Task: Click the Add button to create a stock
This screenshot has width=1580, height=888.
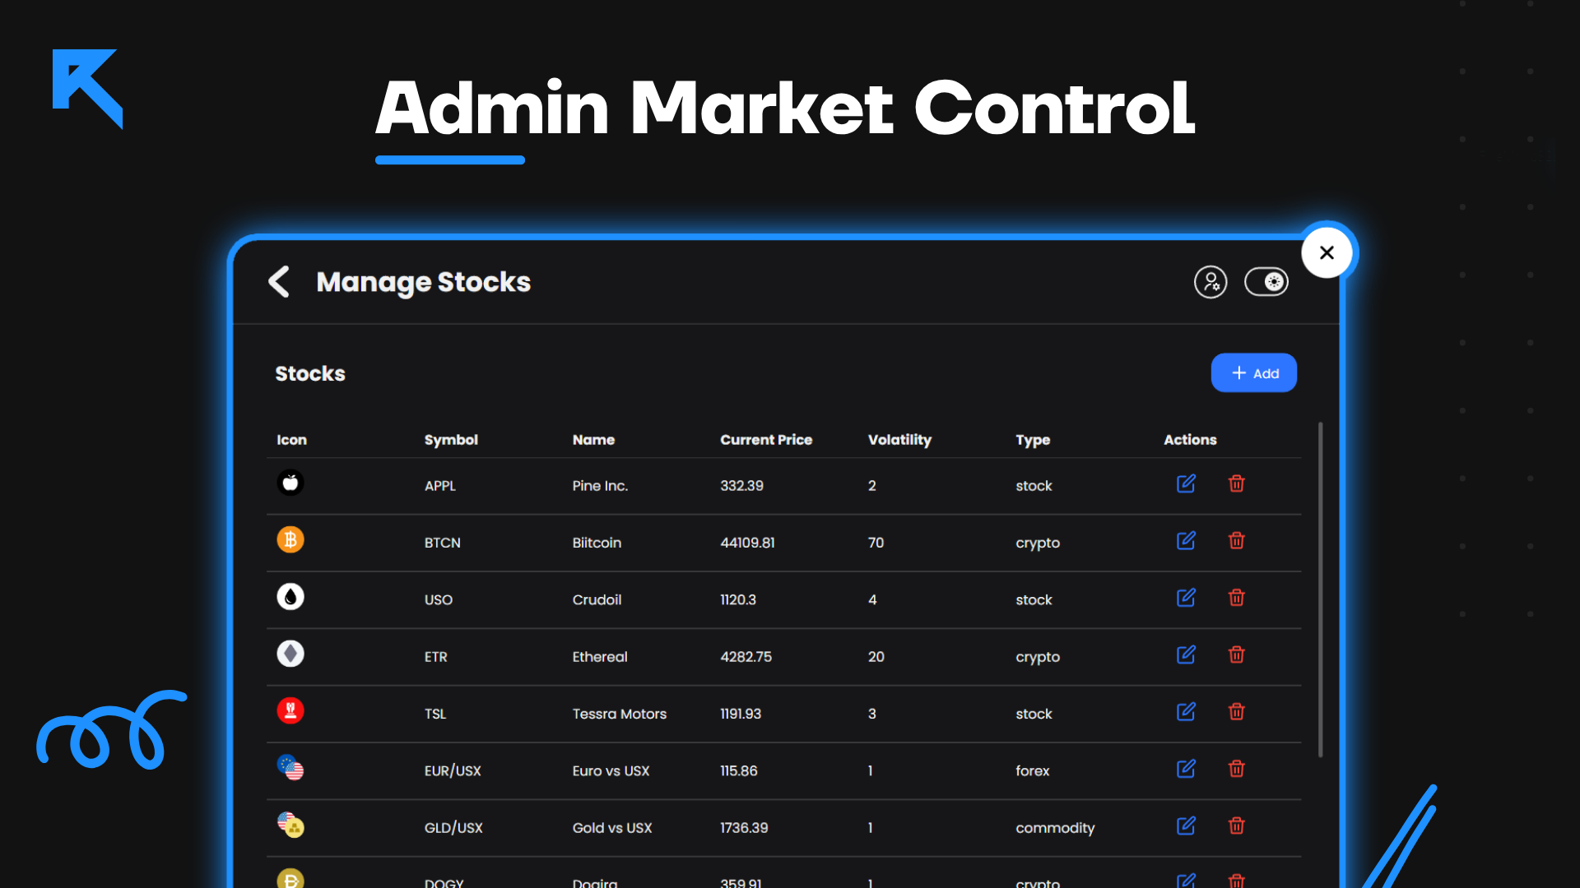Action: (x=1253, y=372)
